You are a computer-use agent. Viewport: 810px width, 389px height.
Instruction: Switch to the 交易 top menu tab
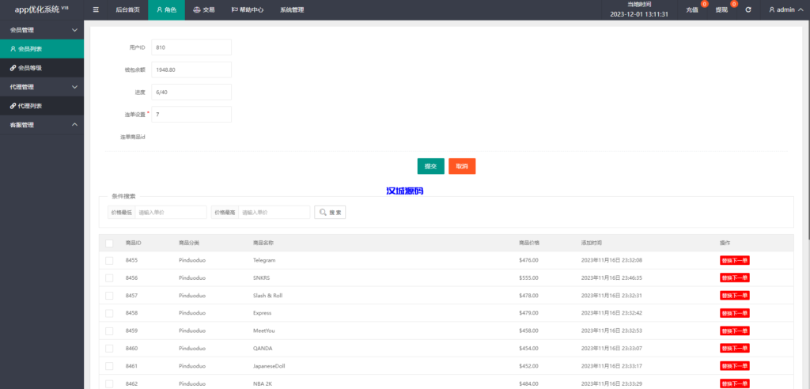point(204,10)
